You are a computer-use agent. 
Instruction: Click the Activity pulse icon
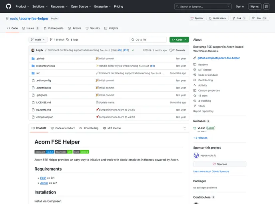coord(195,85)
